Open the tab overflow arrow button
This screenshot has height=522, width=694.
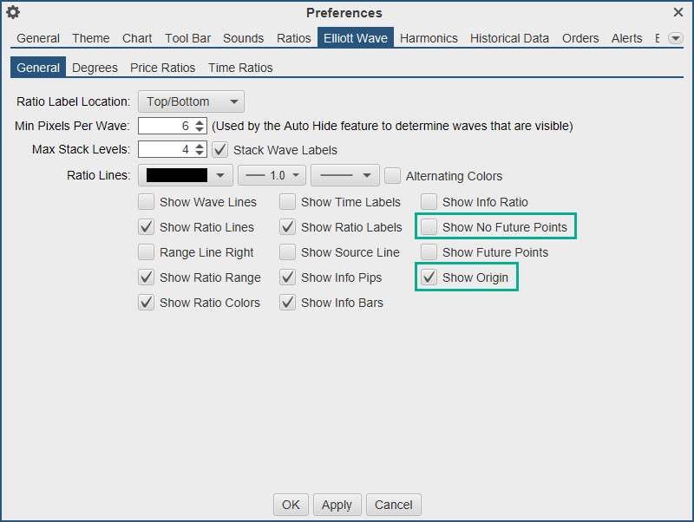click(675, 38)
